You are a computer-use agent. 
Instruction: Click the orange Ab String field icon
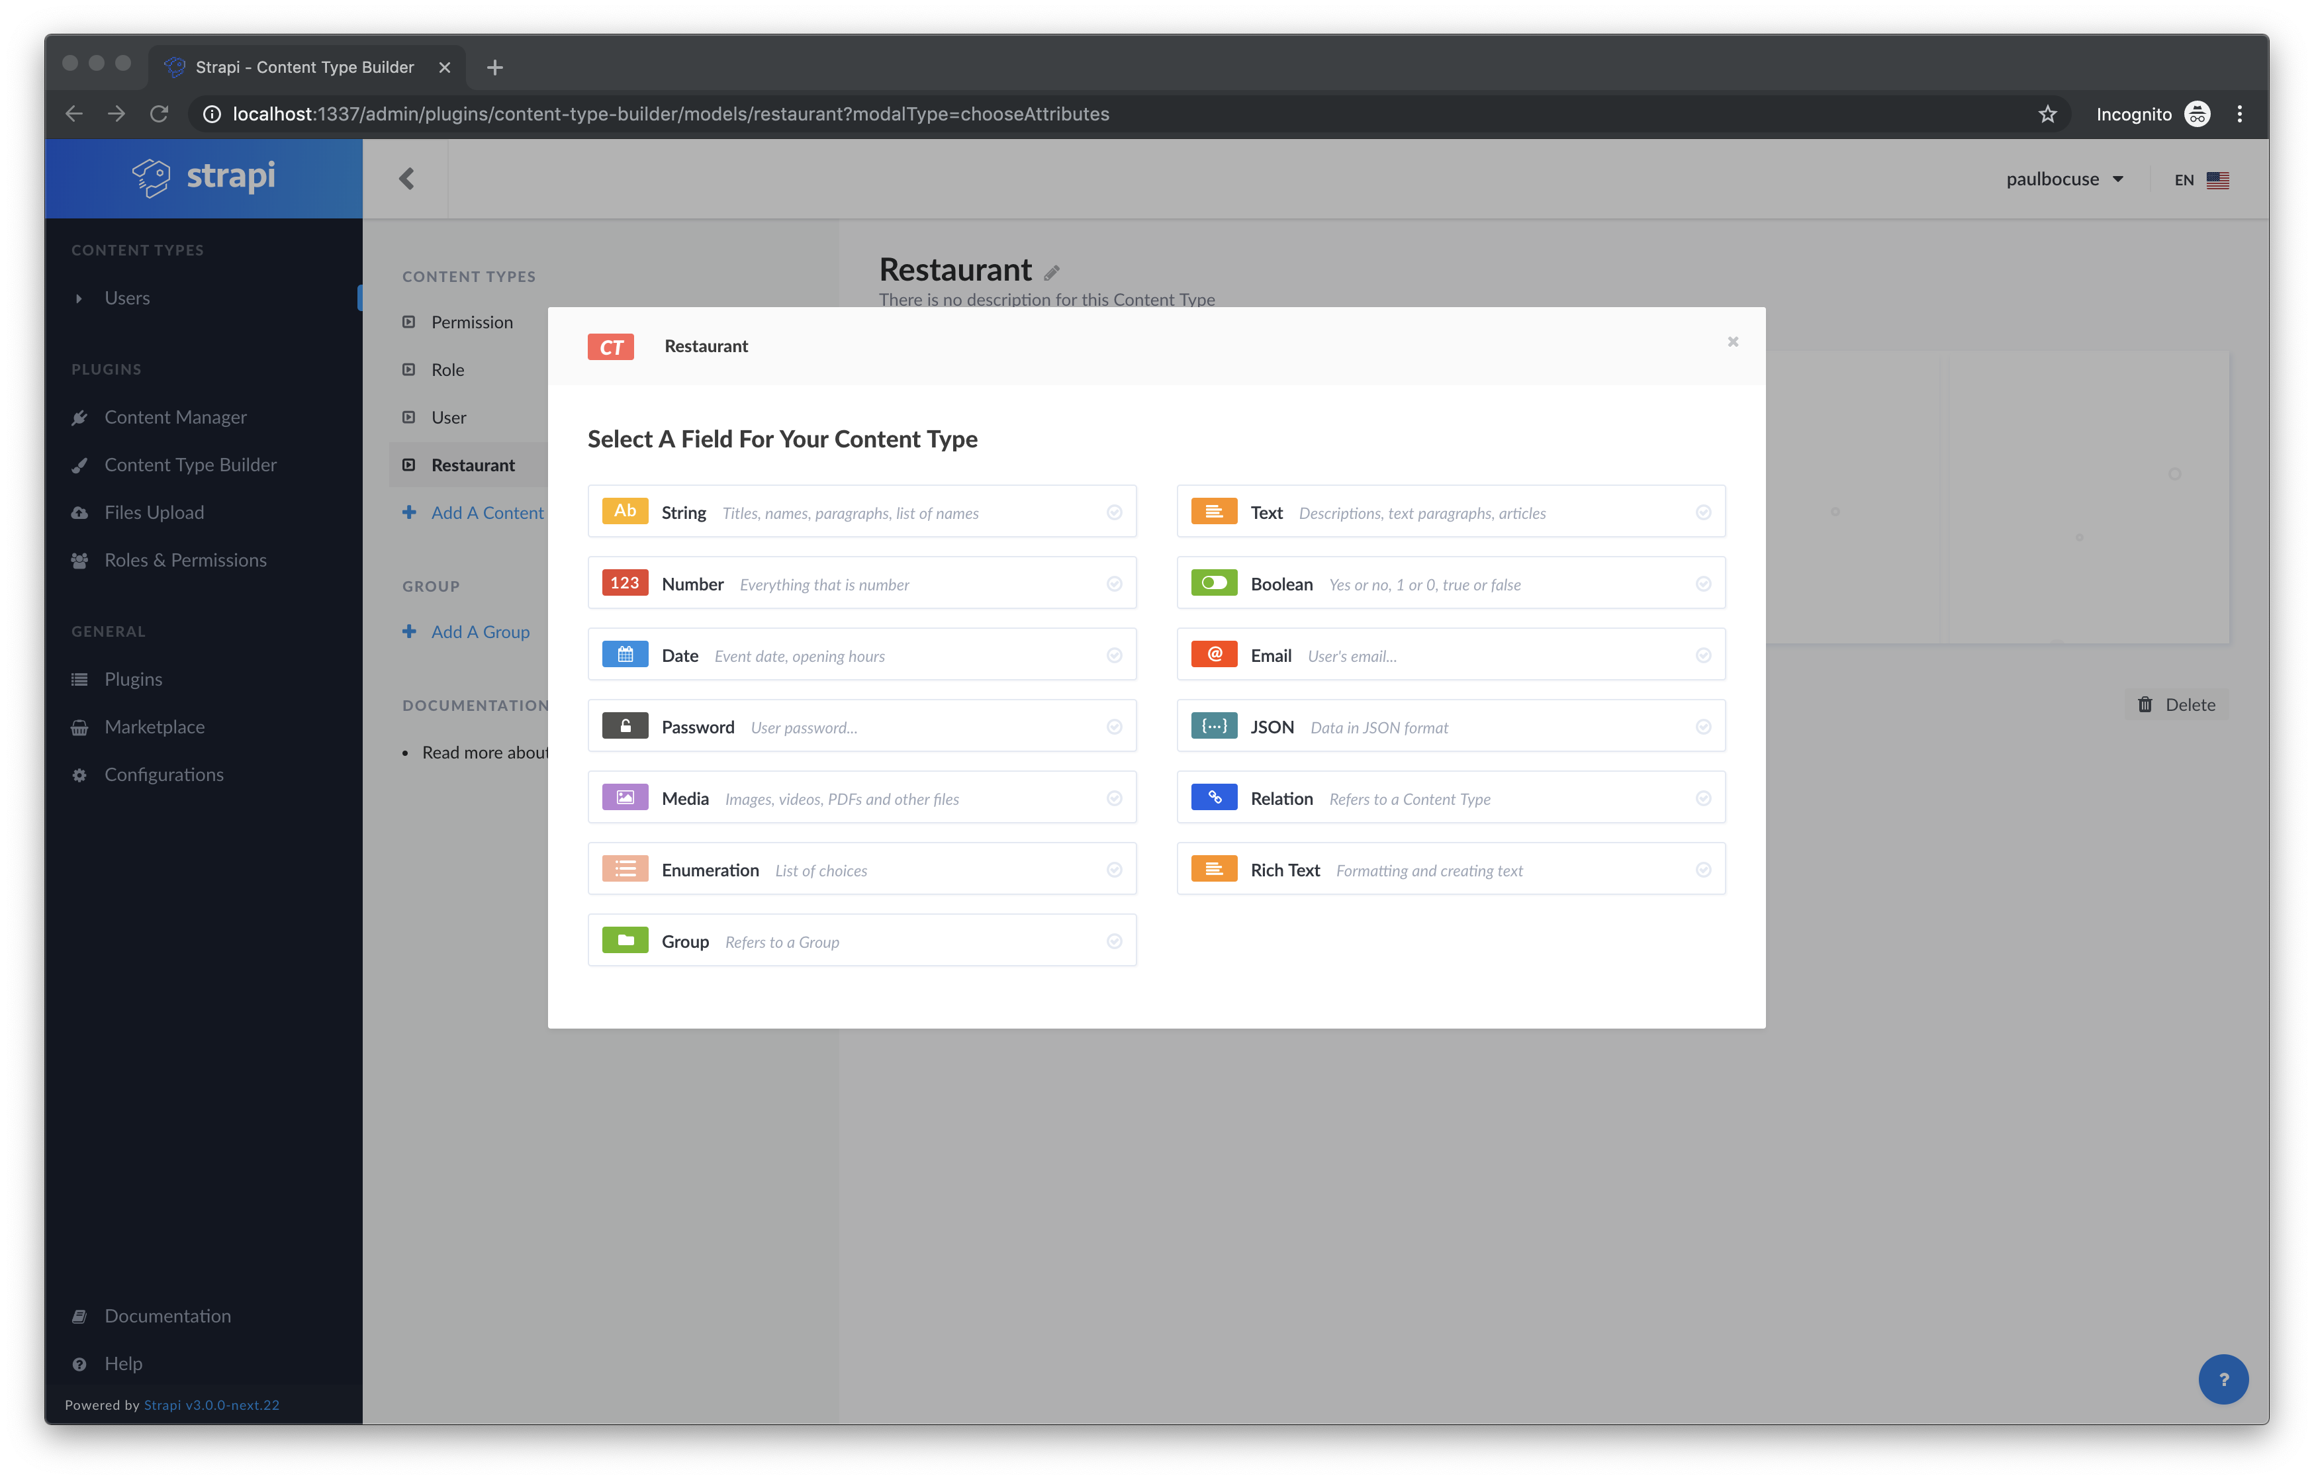[625, 511]
